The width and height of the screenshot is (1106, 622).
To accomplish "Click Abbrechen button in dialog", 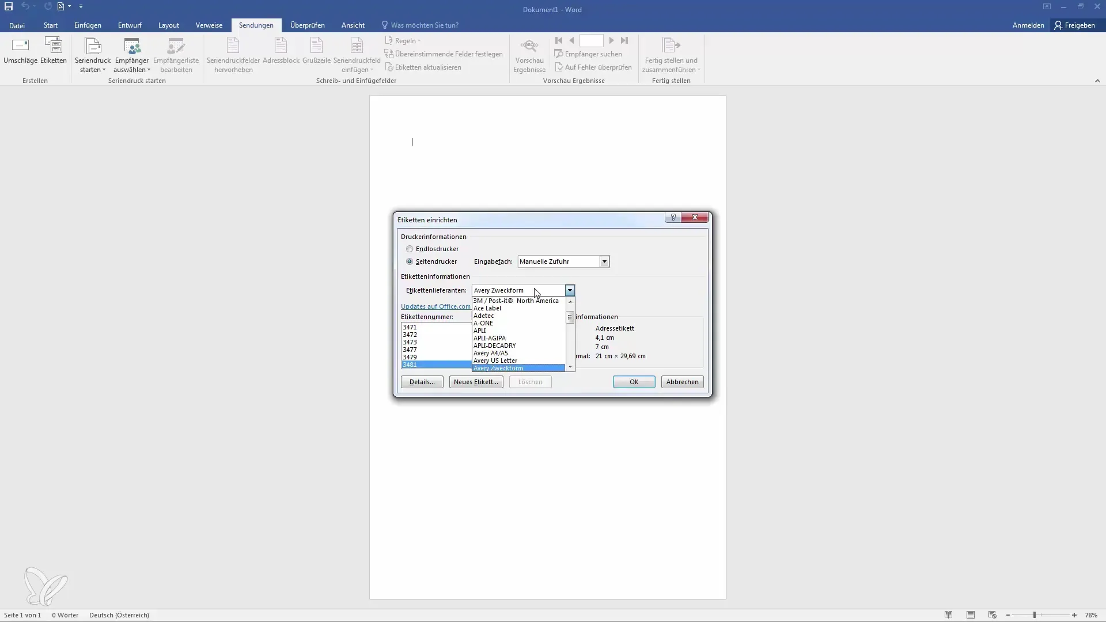I will pyautogui.click(x=683, y=382).
